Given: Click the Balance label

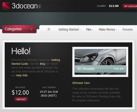Looking at the screenshot, I should pos(20,87).
